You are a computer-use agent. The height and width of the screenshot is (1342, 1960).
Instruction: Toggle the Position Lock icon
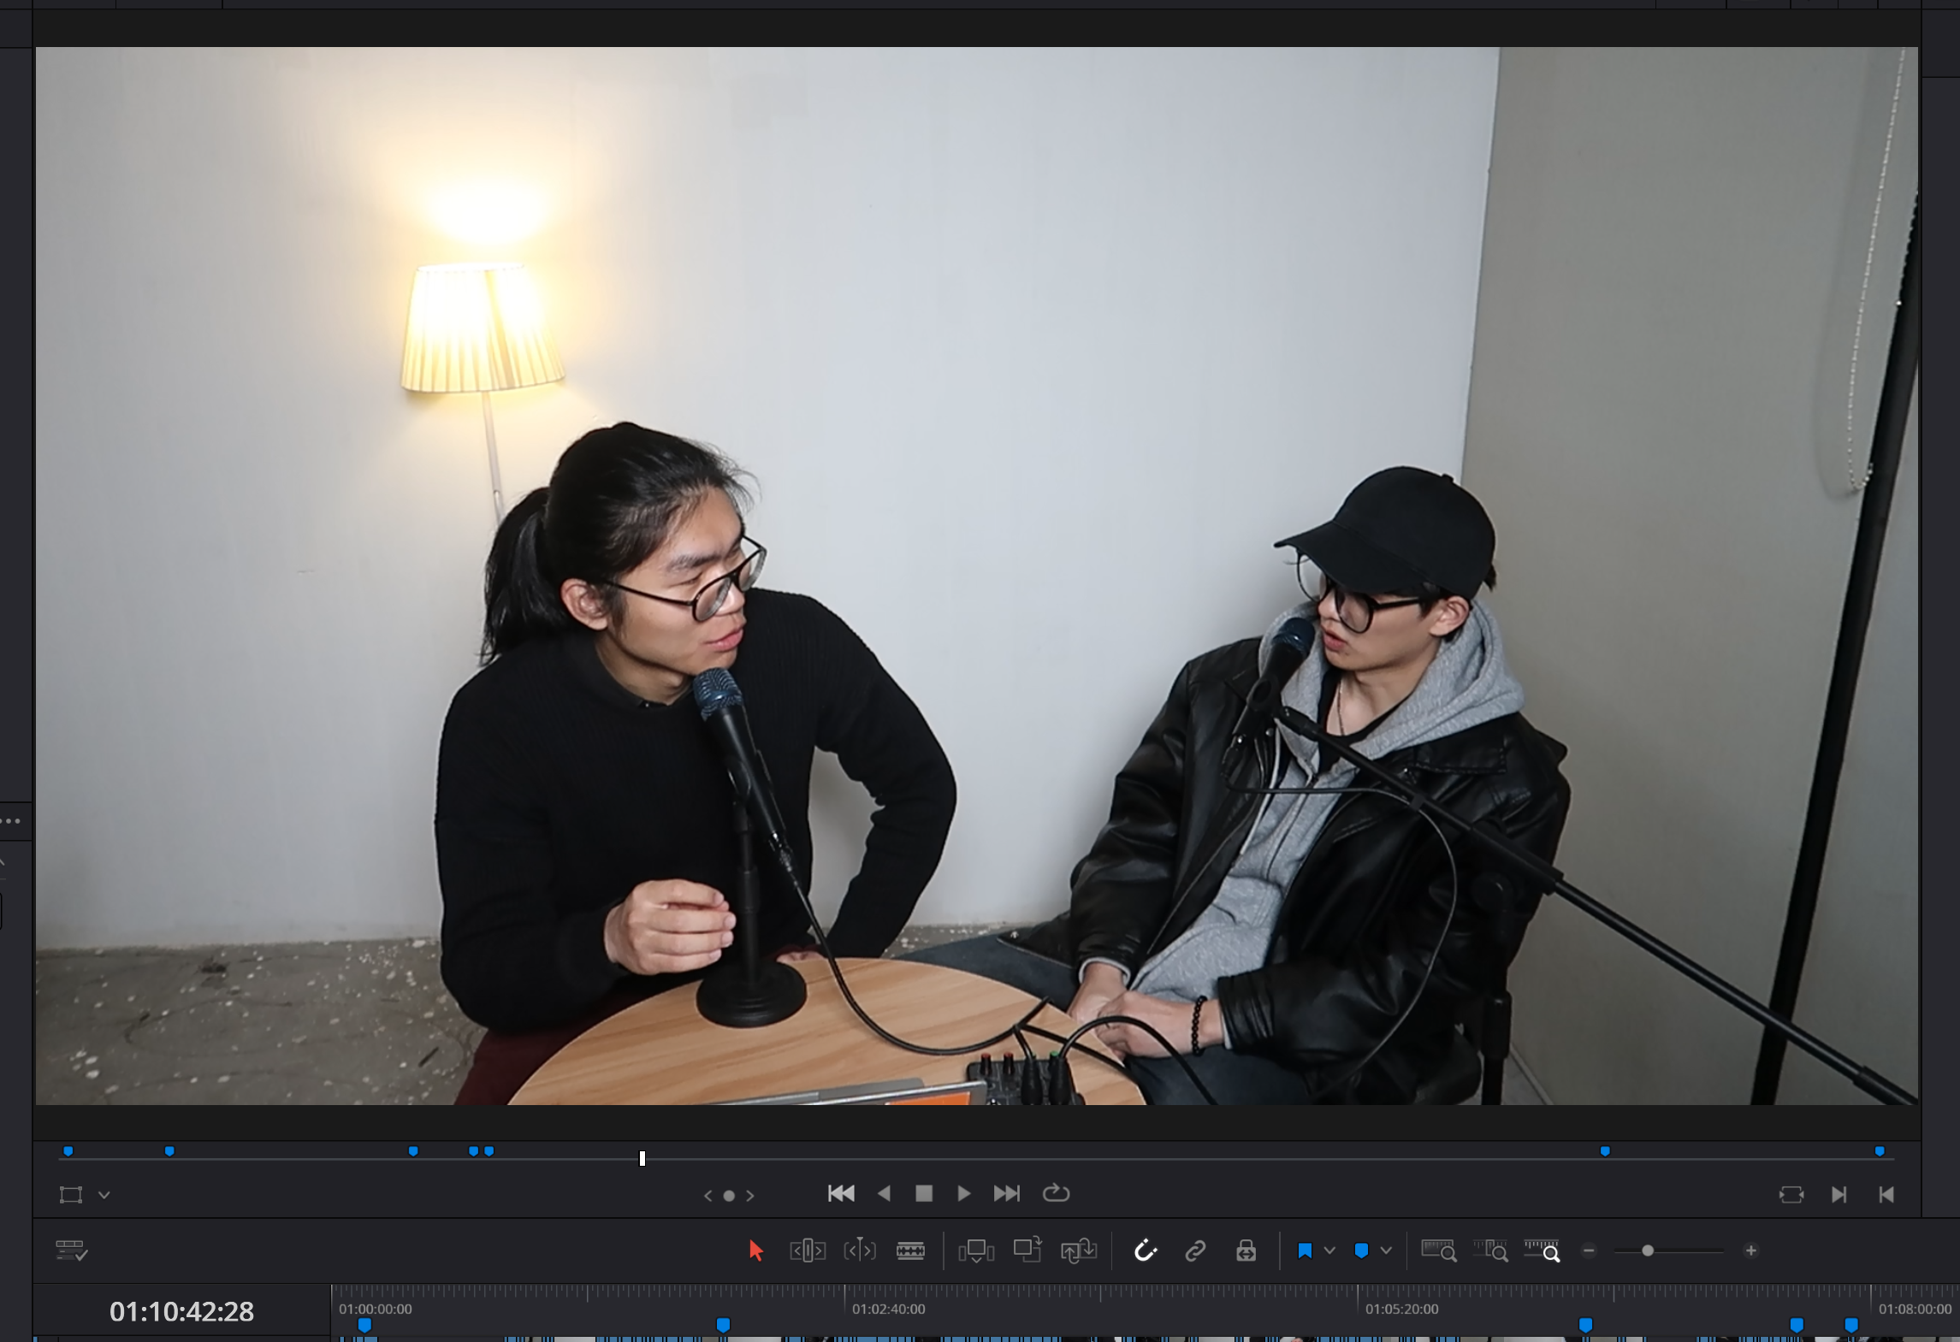(x=1246, y=1250)
